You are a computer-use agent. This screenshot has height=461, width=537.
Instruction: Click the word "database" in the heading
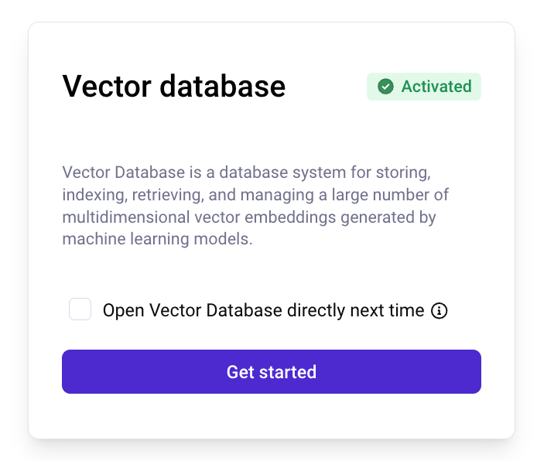point(223,87)
